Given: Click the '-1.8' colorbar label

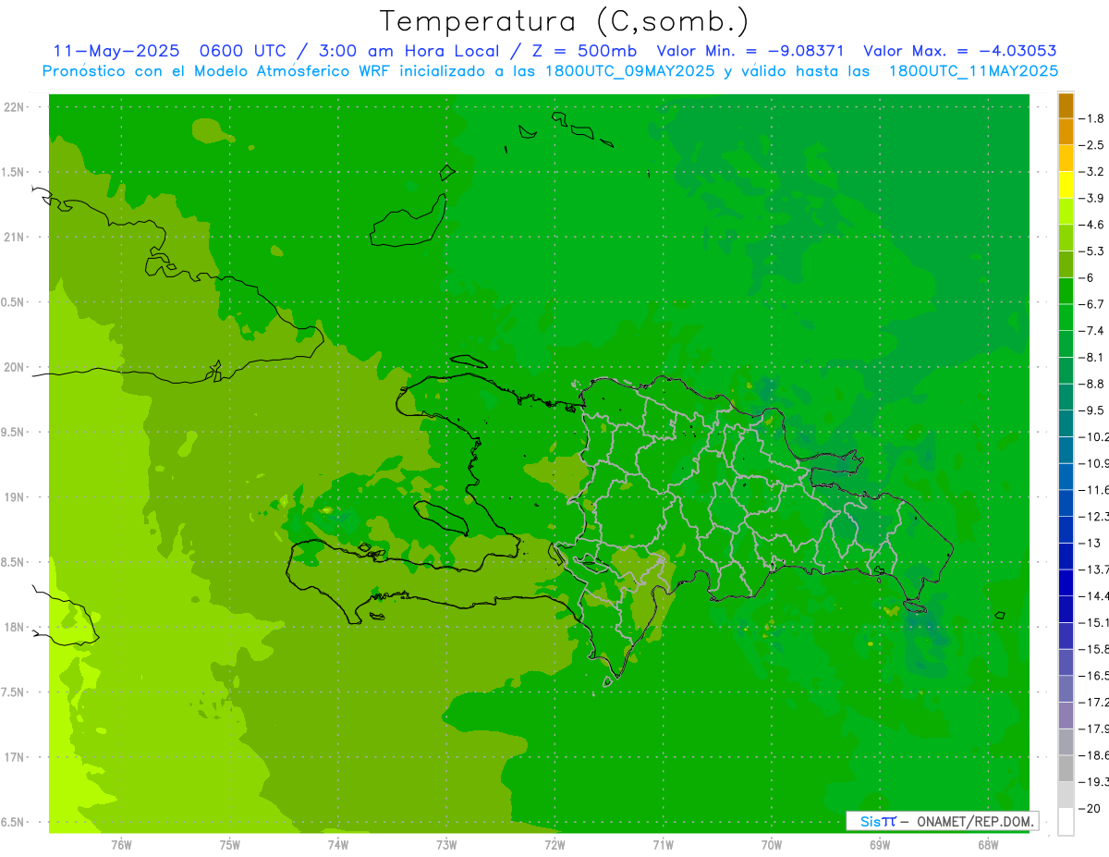Looking at the screenshot, I should pyautogui.click(x=1092, y=118).
